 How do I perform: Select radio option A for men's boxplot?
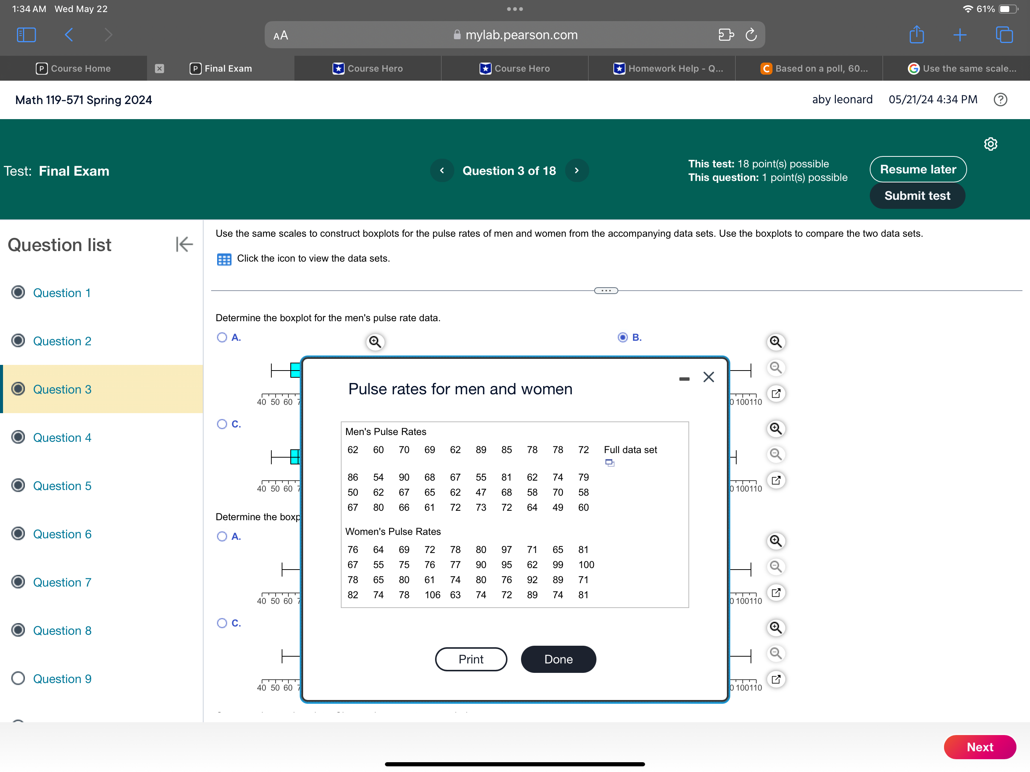pyautogui.click(x=222, y=337)
